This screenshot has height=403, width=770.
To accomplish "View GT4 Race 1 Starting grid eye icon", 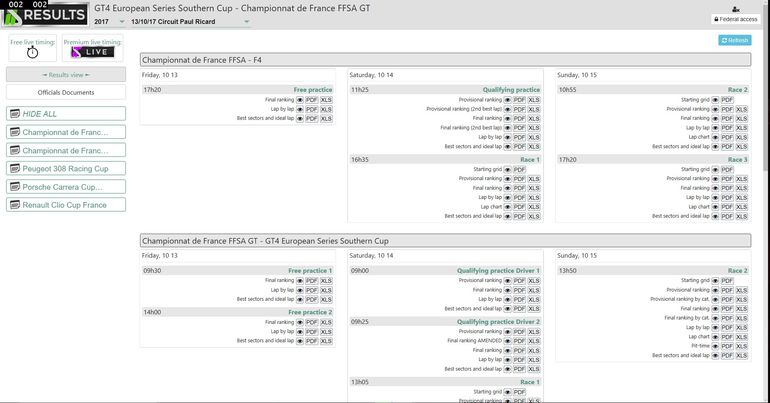I will (x=508, y=392).
